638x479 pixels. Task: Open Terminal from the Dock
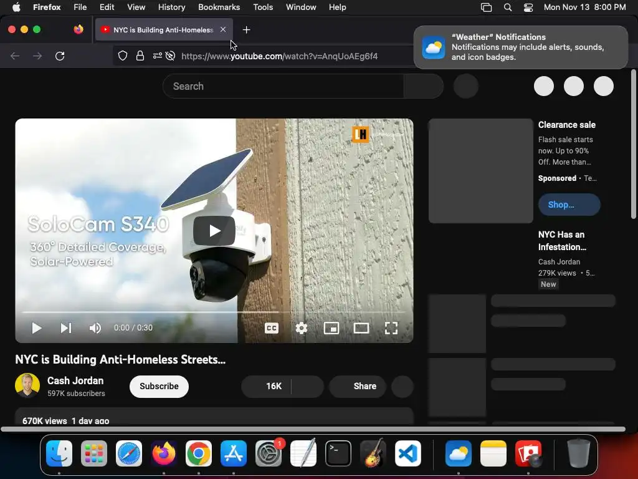pos(338,453)
